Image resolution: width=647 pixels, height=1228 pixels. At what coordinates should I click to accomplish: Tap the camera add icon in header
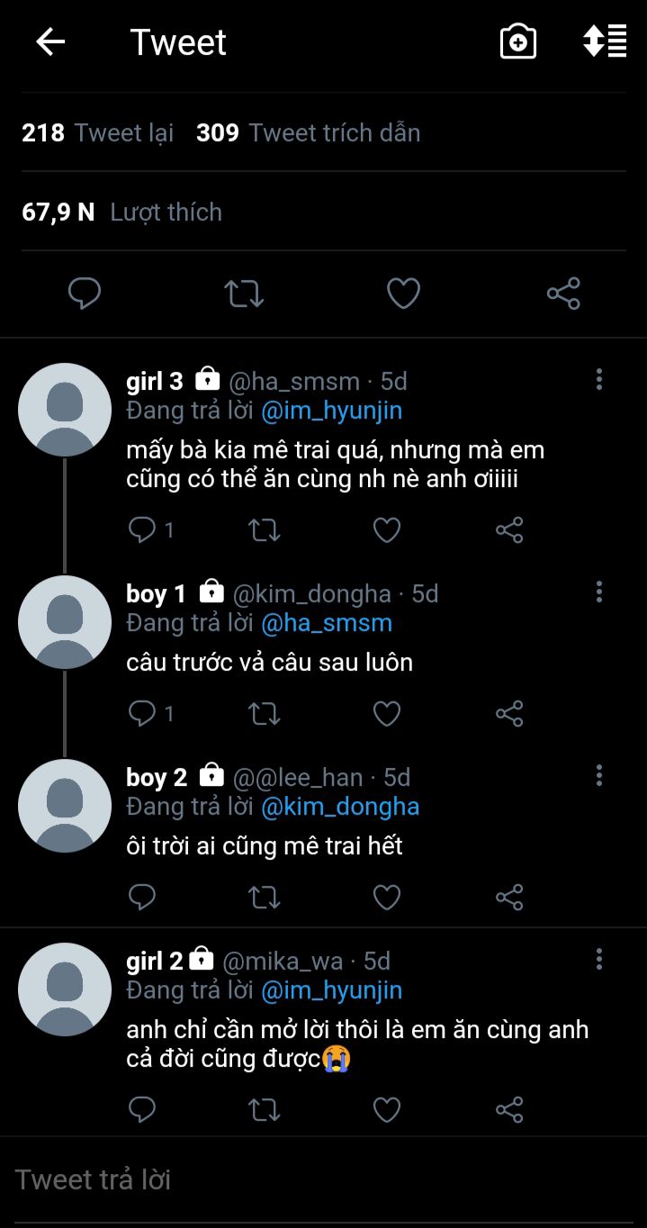[x=518, y=42]
